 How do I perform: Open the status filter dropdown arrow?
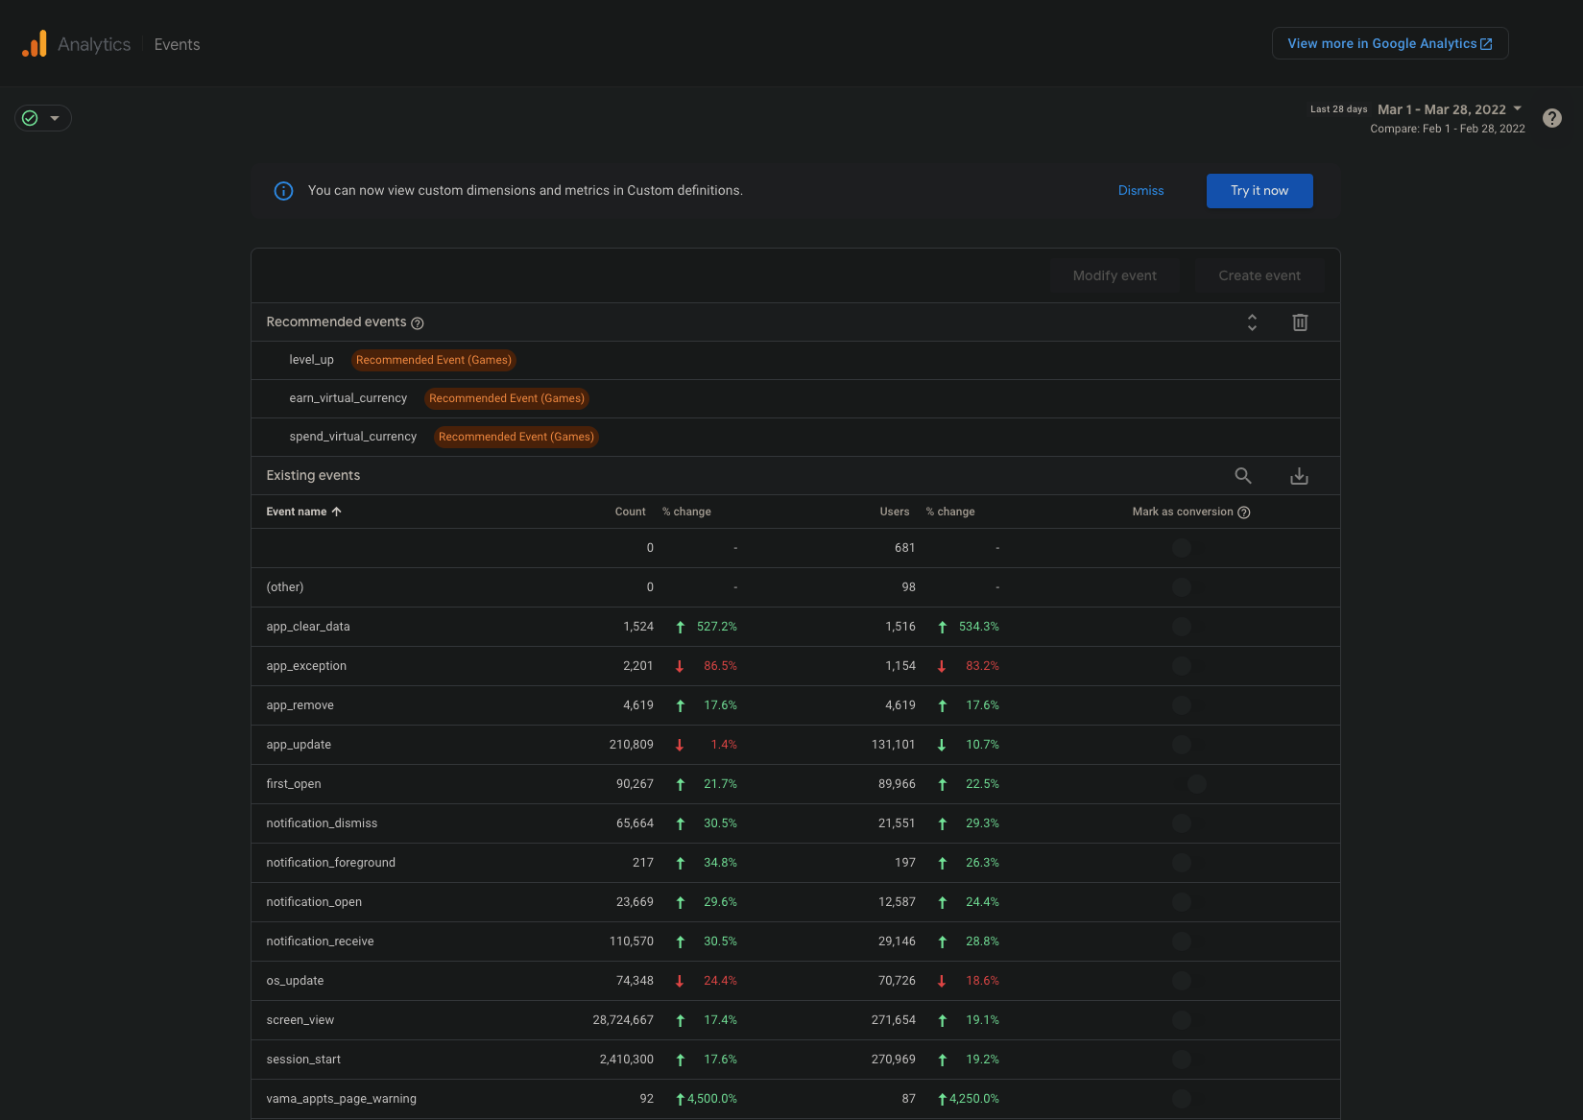coord(55,118)
